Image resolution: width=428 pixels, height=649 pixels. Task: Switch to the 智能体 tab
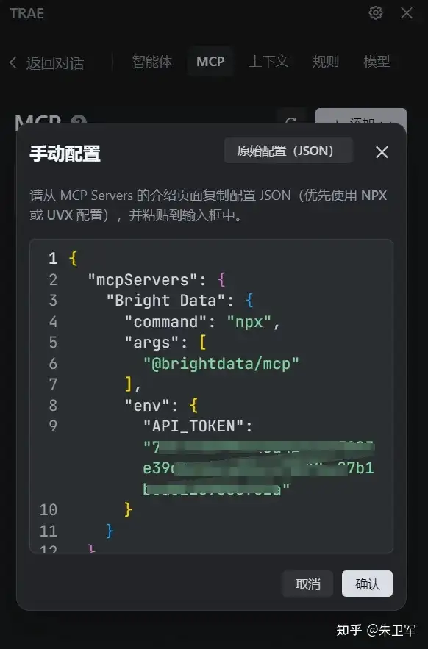coord(152,62)
